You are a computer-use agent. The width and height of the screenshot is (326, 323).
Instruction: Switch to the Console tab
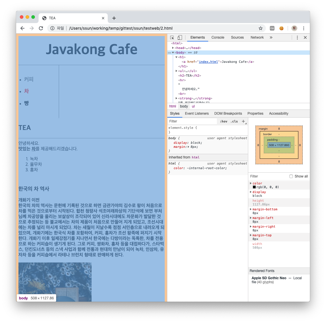(x=218, y=37)
